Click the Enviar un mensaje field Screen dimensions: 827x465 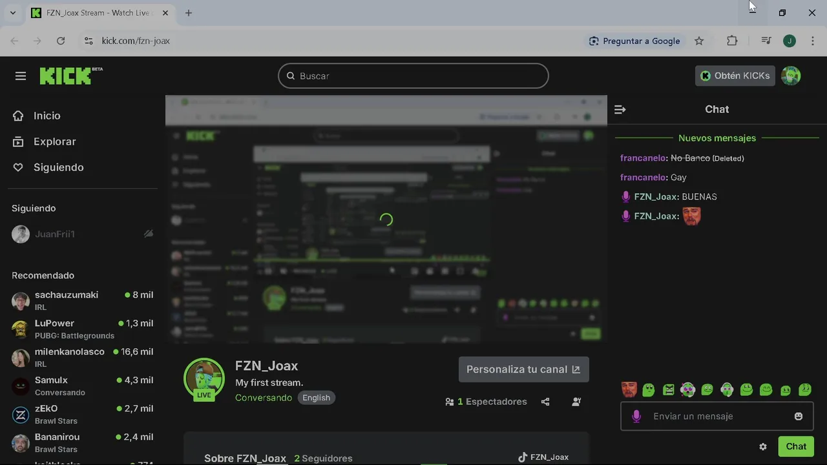tap(717, 417)
